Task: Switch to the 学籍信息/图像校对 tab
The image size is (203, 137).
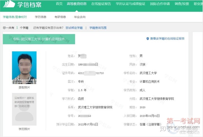Action: [15, 17]
